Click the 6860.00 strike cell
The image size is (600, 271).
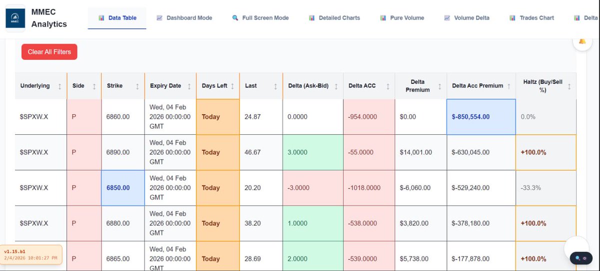point(123,117)
